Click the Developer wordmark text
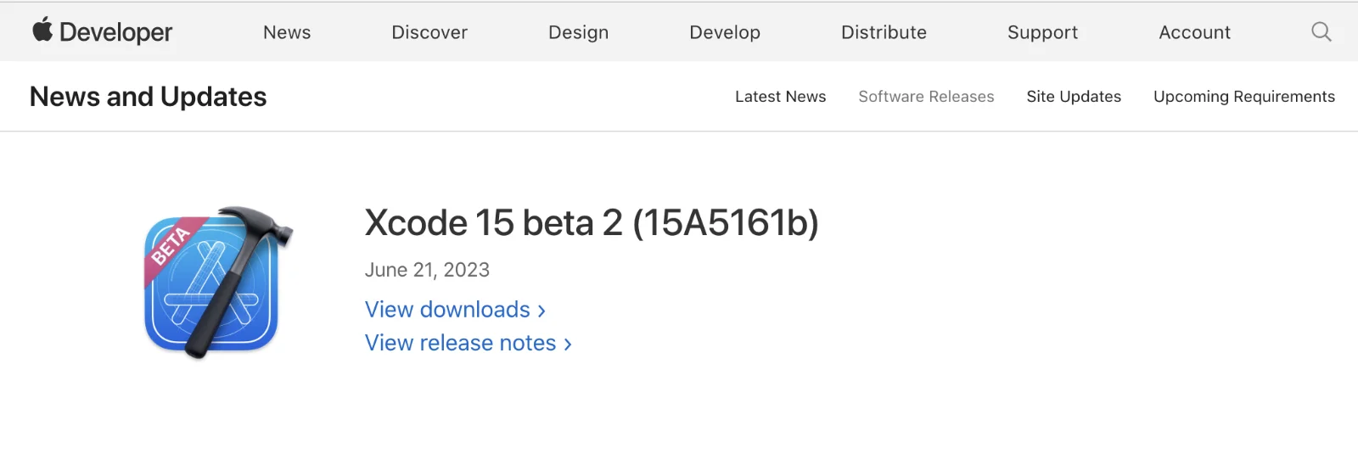Screen dimensions: 1358x465 [x=116, y=32]
